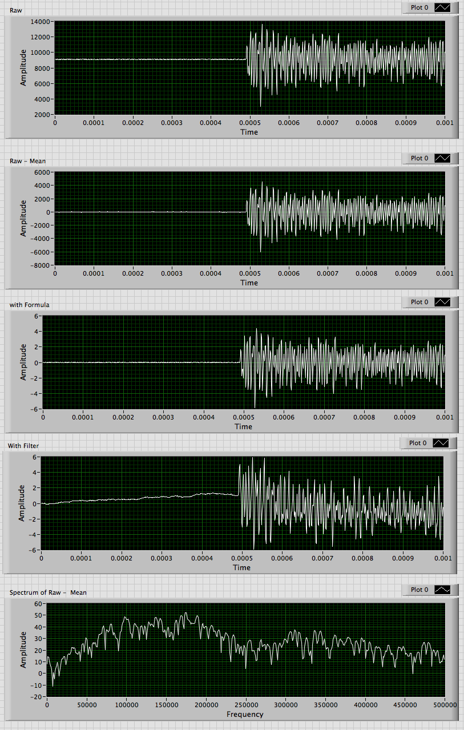Select the Plot 0 label in with Formula legend
The width and height of the screenshot is (464, 730).
[x=419, y=302]
